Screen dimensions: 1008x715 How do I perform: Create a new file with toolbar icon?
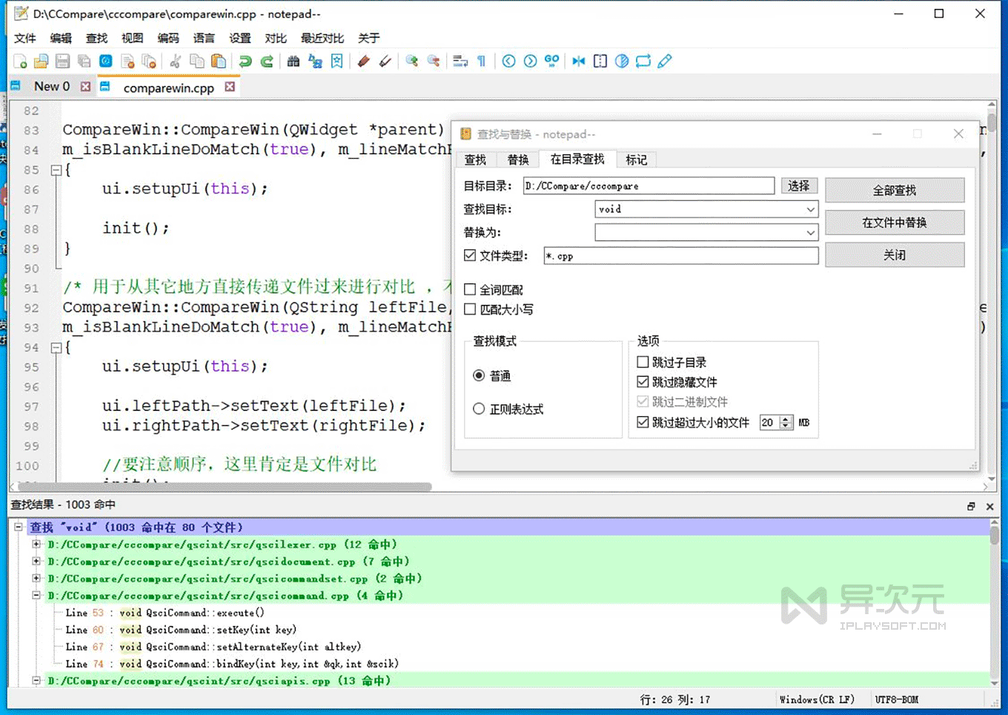tap(20, 62)
